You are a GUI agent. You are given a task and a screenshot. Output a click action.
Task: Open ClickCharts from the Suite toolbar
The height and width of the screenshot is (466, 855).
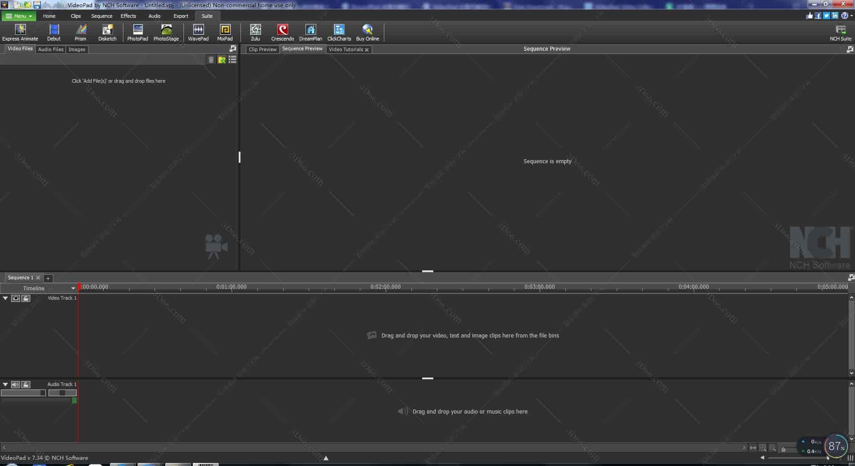[339, 31]
